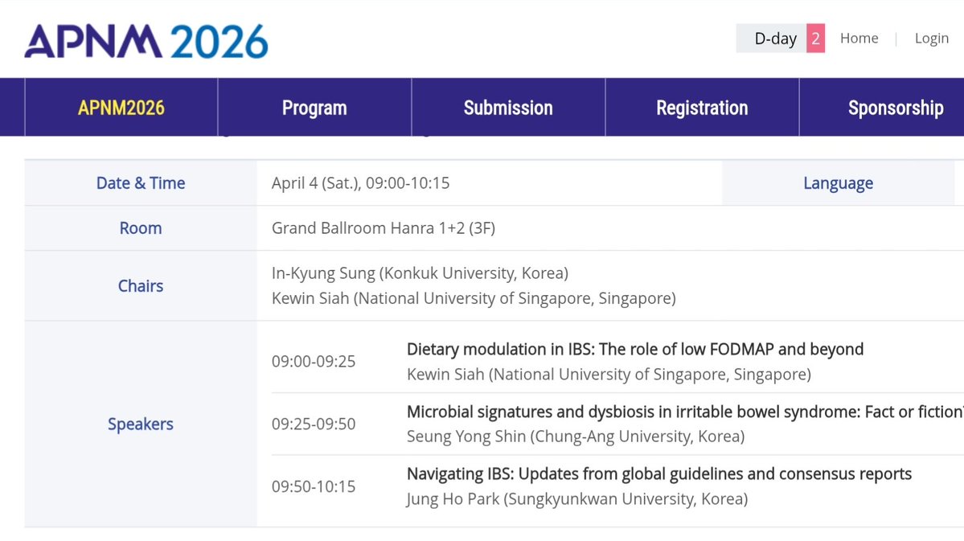Select the APNM2026 menu tab
This screenshot has width=964, height=541.
point(121,108)
